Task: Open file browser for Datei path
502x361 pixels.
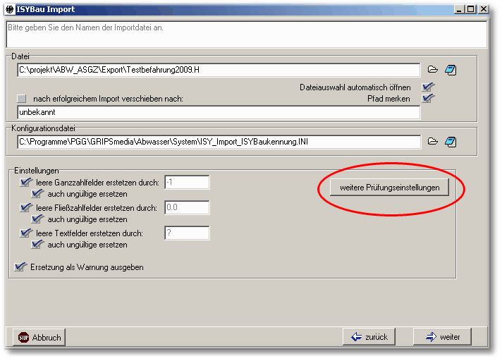Action: pos(433,70)
